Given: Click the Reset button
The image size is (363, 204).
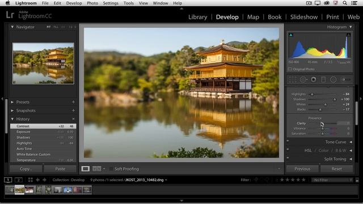Looking at the screenshot, I should pyautogui.click(x=336, y=169).
